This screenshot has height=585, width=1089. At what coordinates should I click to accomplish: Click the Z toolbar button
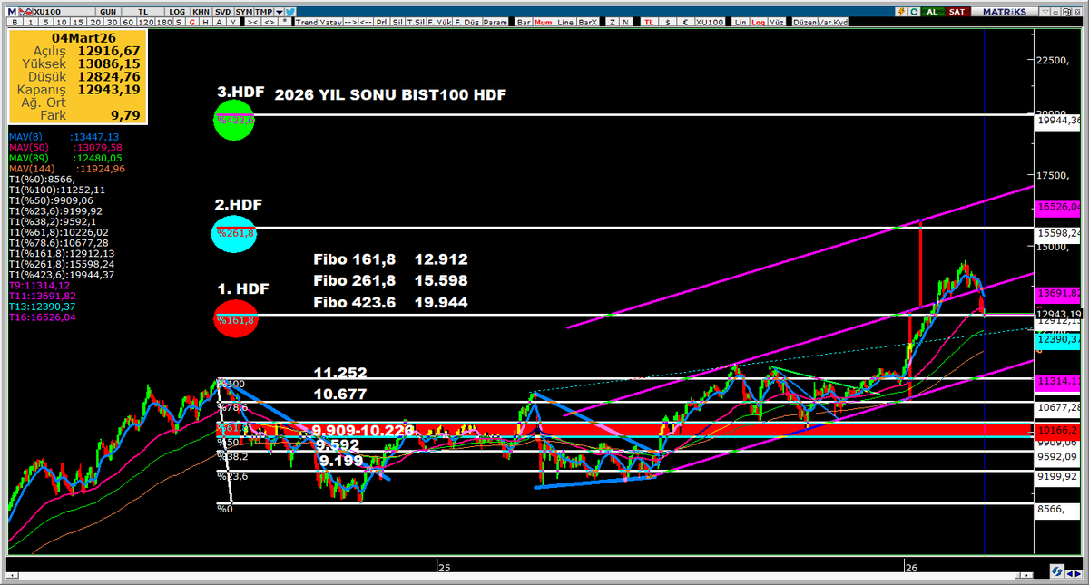coord(613,22)
